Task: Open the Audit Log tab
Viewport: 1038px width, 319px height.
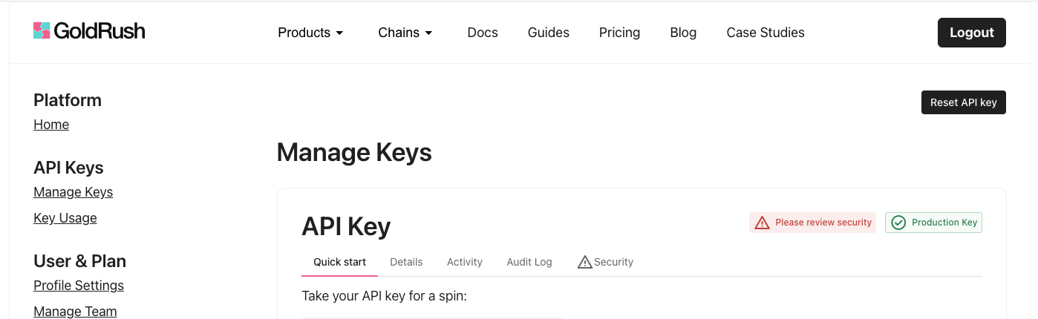Action: [529, 262]
